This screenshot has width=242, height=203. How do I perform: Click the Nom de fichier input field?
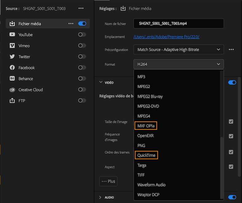click(178, 23)
